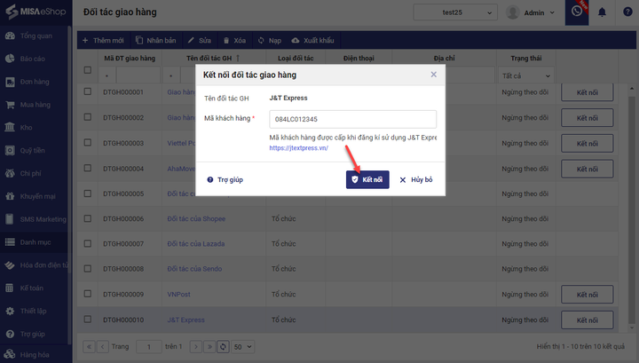Click the Kết nối button in dialog
Viewport: 639px width, 363px height.
point(367,179)
